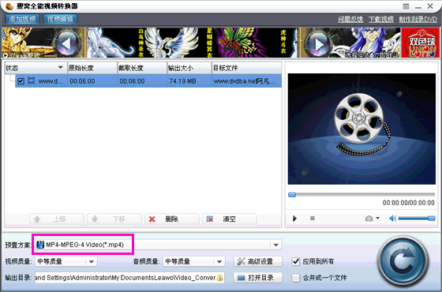
Task: Expand the snapshot options arrow
Action: tap(378, 218)
